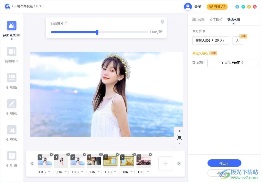Click the user avatar icon near 登录
The height and width of the screenshot is (182, 261).
click(188, 7)
